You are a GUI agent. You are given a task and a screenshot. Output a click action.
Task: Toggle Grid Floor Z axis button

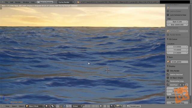pyautogui.click(x=187, y=85)
